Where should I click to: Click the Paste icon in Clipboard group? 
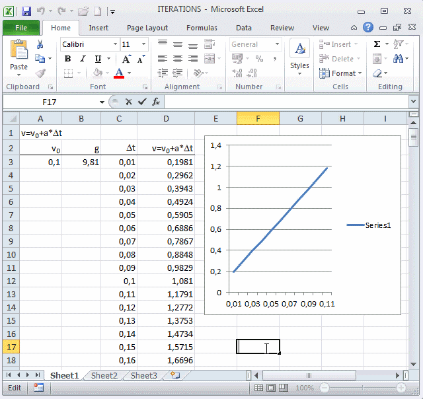coord(19,54)
